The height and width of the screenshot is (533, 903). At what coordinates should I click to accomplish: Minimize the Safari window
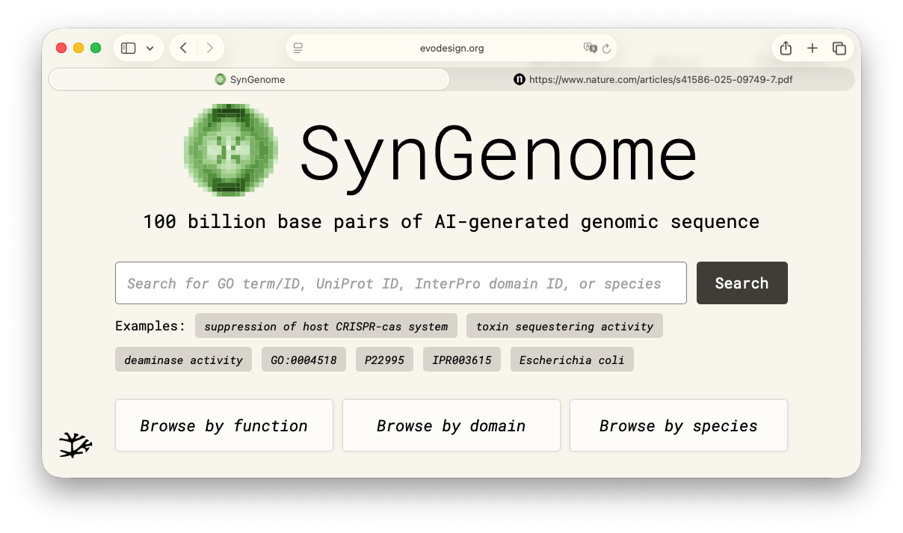[78, 48]
